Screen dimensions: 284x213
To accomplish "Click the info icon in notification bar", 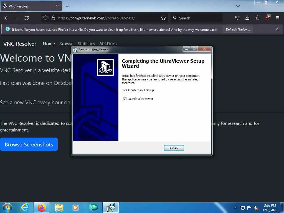I will pos(7,29).
